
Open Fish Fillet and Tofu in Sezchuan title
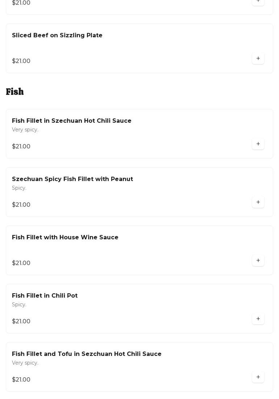coord(87,354)
